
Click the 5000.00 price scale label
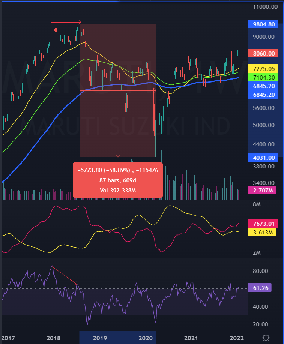pyautogui.click(x=264, y=125)
